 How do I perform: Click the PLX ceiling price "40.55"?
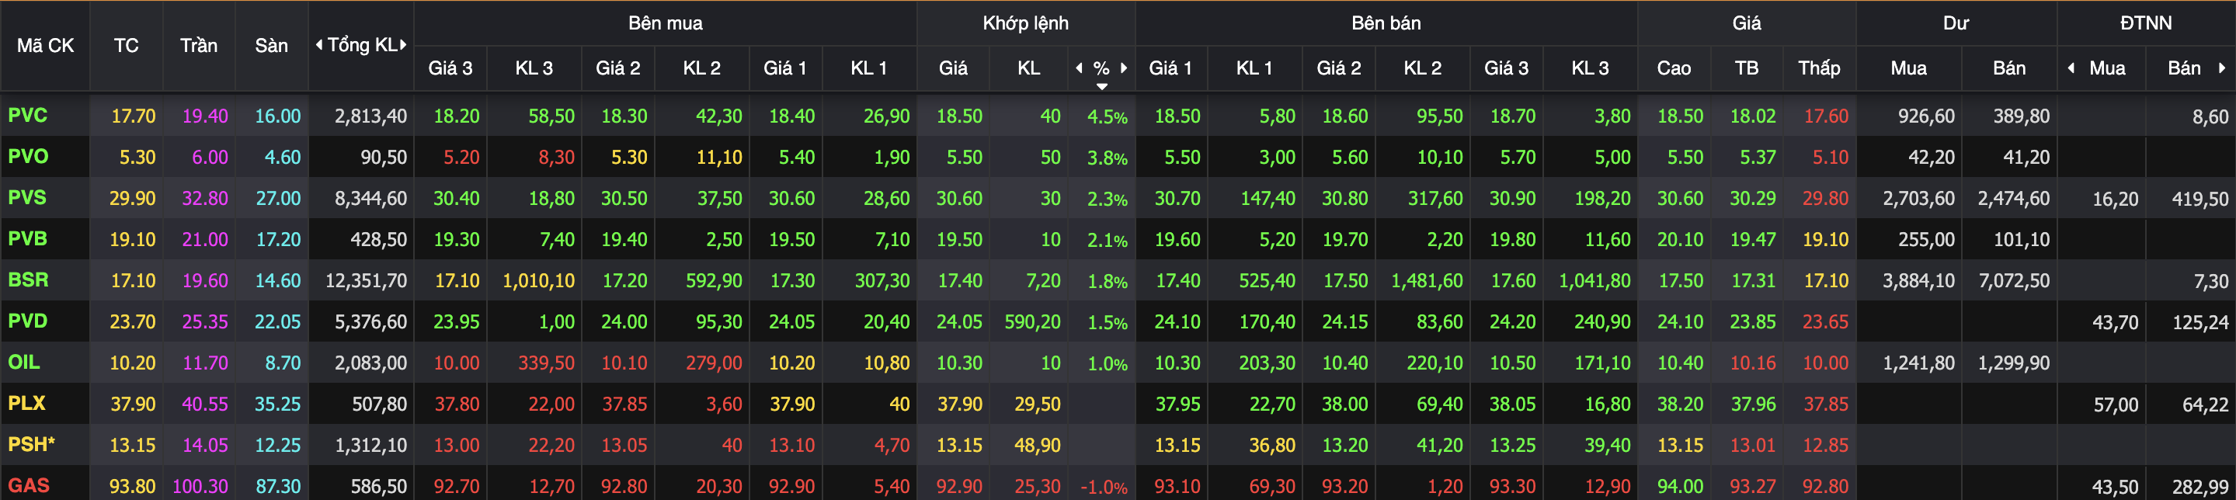[x=205, y=405]
